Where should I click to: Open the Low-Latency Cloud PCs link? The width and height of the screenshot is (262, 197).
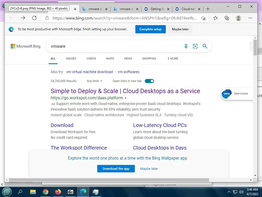pyautogui.click(x=160, y=125)
